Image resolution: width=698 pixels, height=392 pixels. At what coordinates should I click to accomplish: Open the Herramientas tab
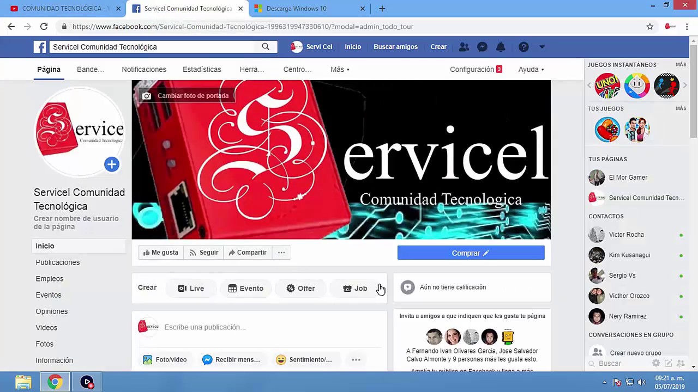[251, 69]
